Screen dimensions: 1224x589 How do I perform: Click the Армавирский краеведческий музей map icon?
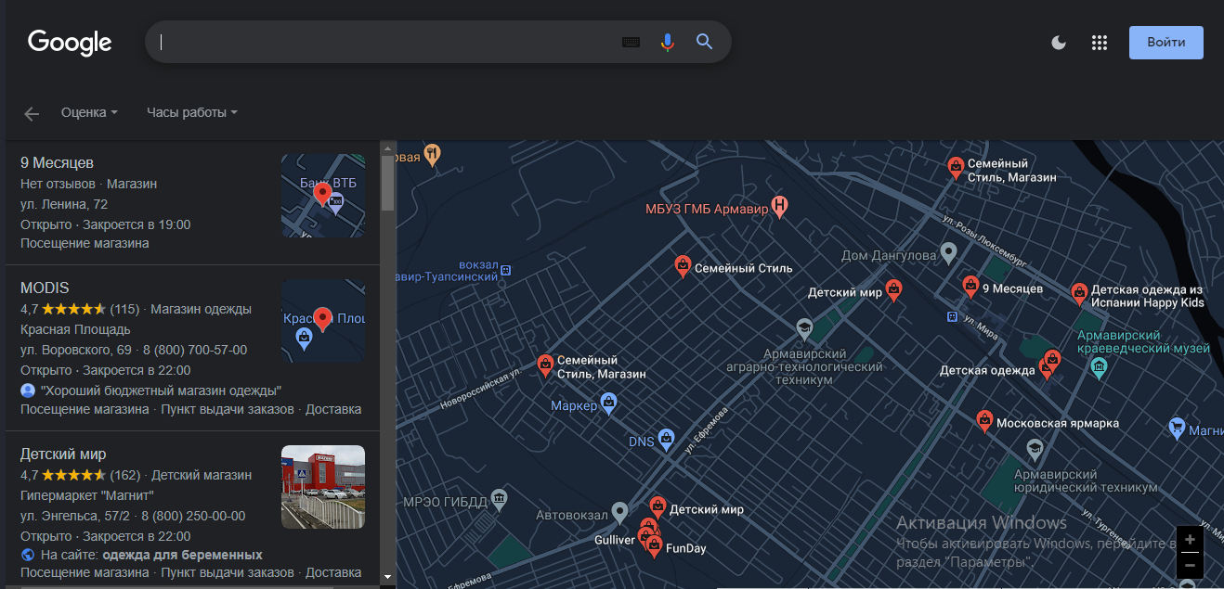pyautogui.click(x=1100, y=366)
